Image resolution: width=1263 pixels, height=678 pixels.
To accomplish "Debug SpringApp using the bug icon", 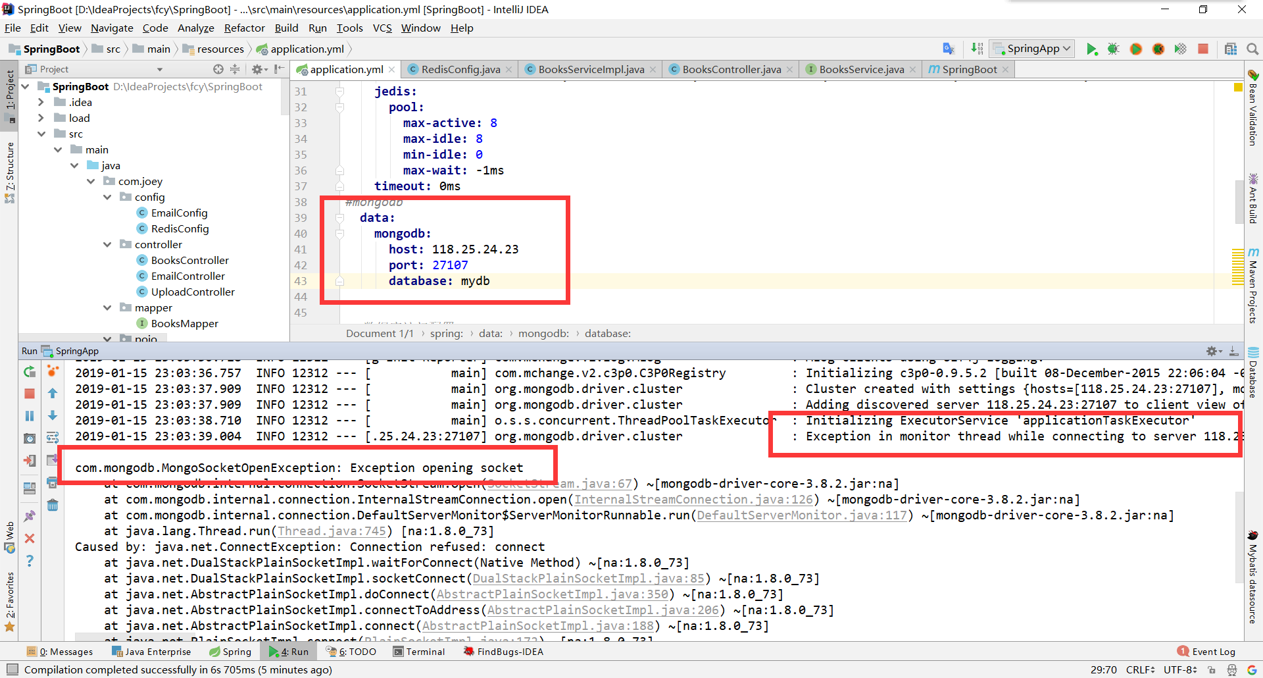I will (x=1113, y=49).
